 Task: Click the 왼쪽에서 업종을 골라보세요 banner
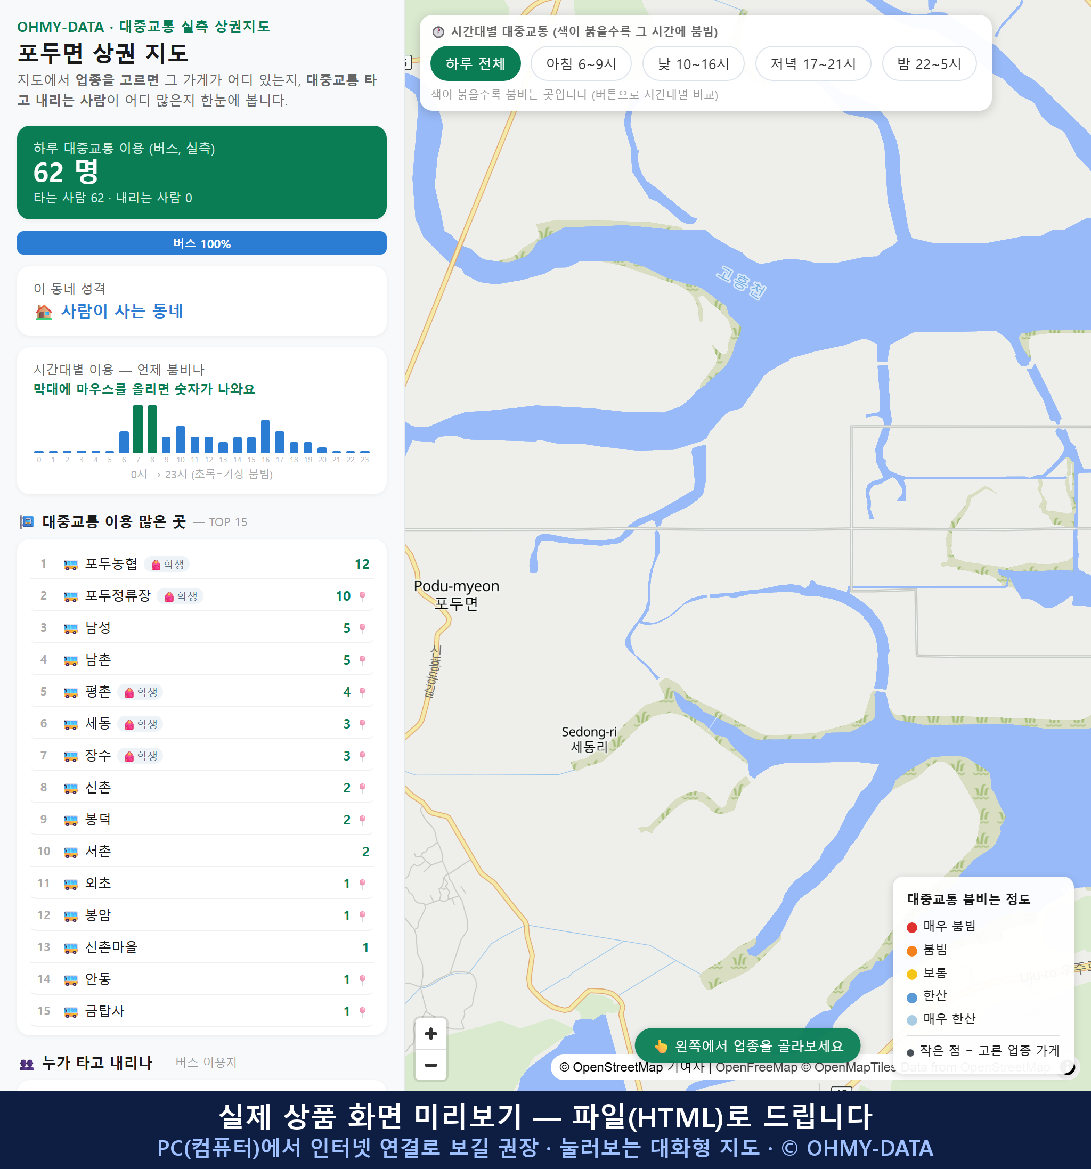(x=747, y=1046)
